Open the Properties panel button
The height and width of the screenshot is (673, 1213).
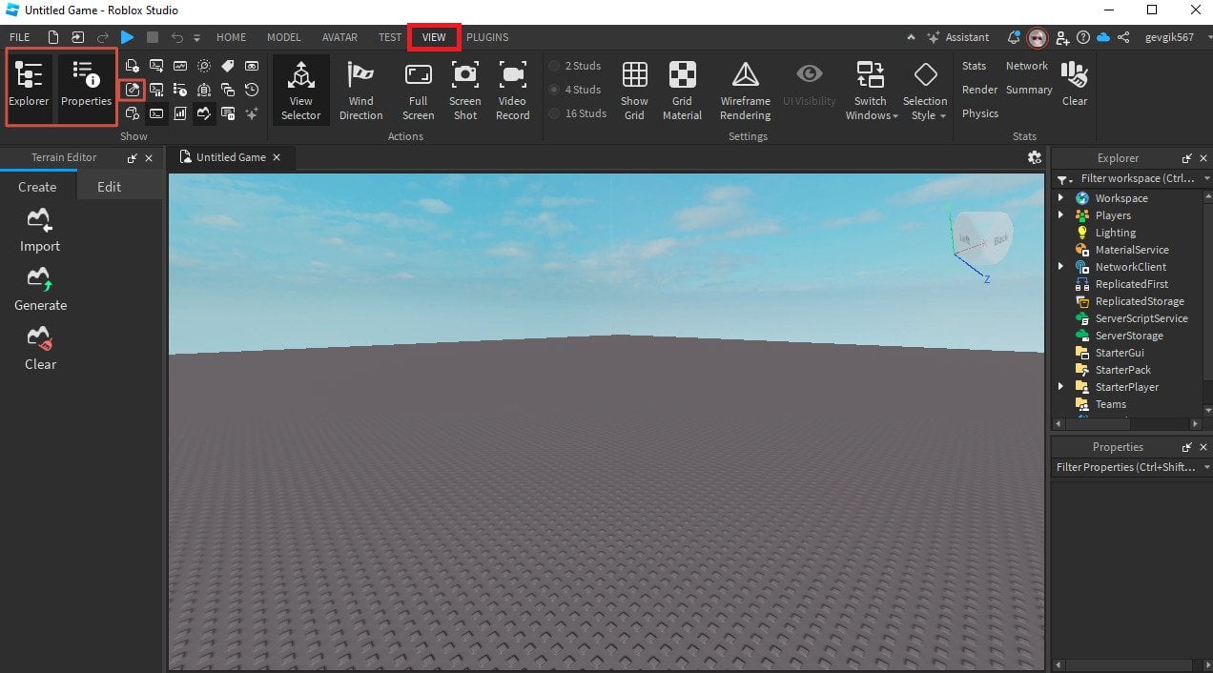(86, 88)
